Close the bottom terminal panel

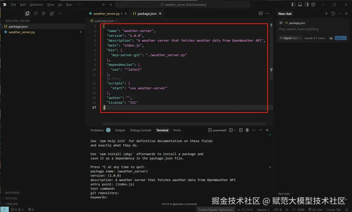267,130
